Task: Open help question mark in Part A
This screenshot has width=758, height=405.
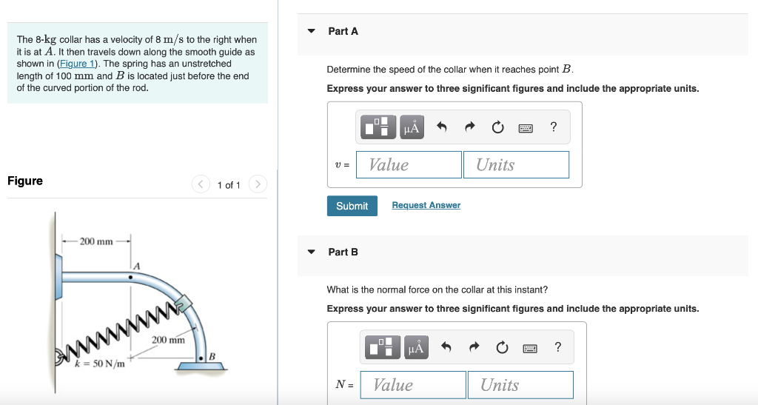Action: [554, 127]
